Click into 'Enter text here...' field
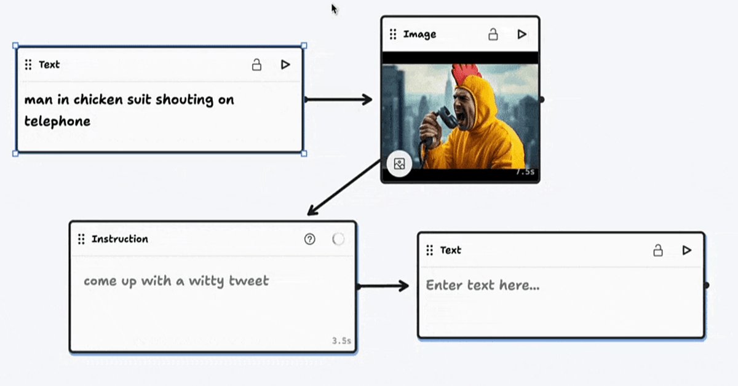 [x=483, y=285]
